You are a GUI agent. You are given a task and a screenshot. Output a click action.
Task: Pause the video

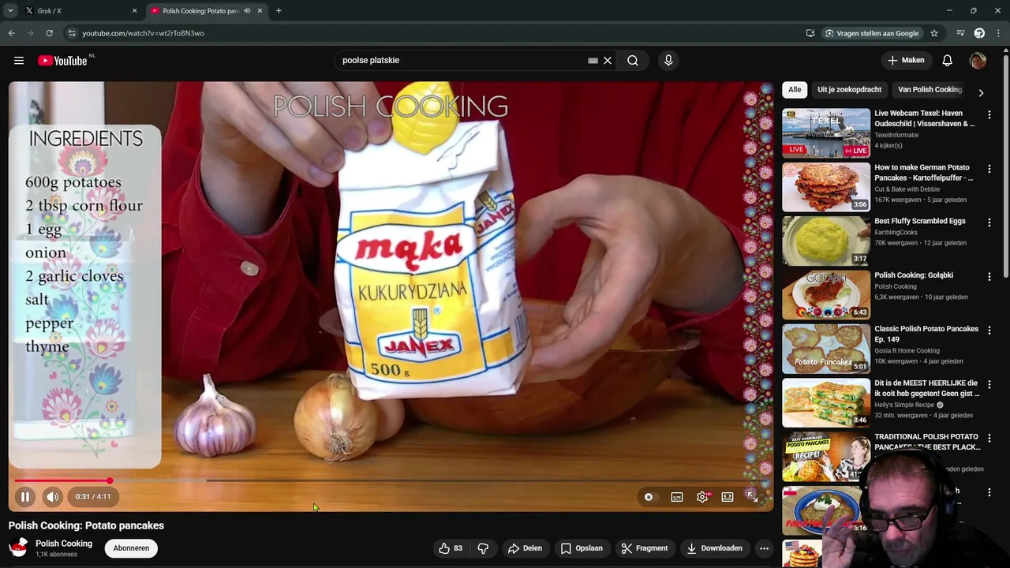point(24,497)
